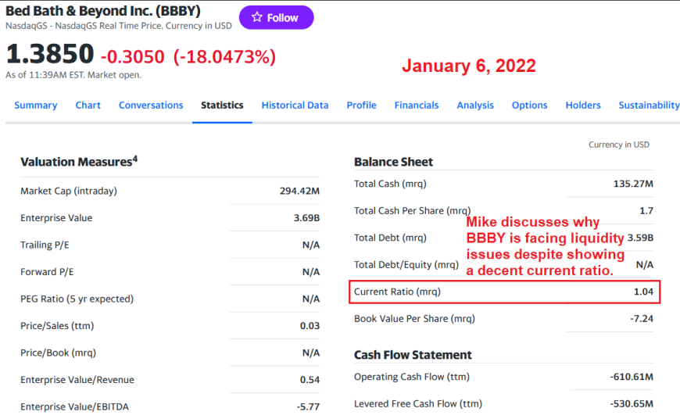Click the 1.3850 stock price

tap(50, 54)
